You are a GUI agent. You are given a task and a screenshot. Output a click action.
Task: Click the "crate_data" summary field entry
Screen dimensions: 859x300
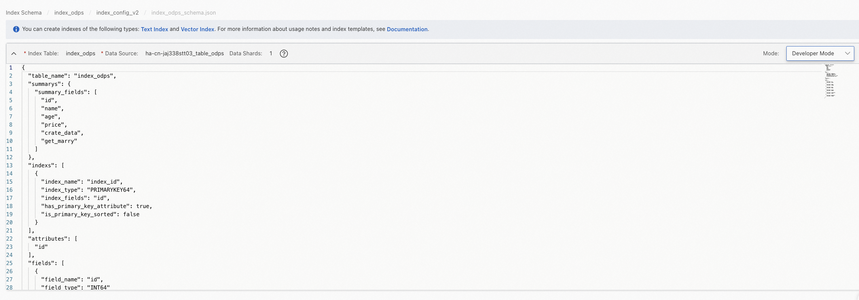click(62, 133)
